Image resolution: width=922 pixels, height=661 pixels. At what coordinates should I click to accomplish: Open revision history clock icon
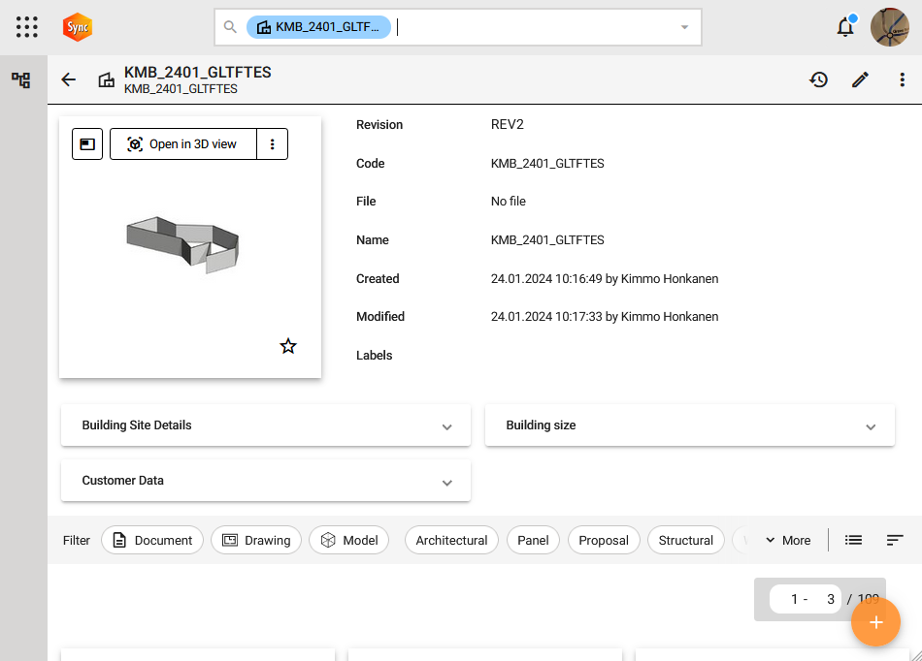pyautogui.click(x=818, y=80)
